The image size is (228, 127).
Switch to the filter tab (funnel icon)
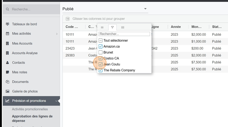pyautogui.click(x=112, y=27)
